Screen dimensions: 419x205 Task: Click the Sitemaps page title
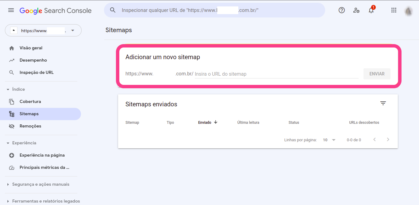click(119, 30)
